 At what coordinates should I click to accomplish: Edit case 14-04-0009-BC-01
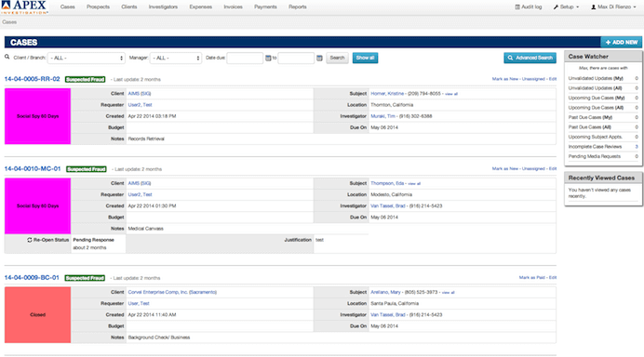(553, 277)
